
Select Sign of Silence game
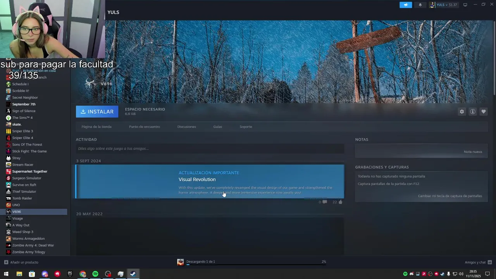coord(24,111)
